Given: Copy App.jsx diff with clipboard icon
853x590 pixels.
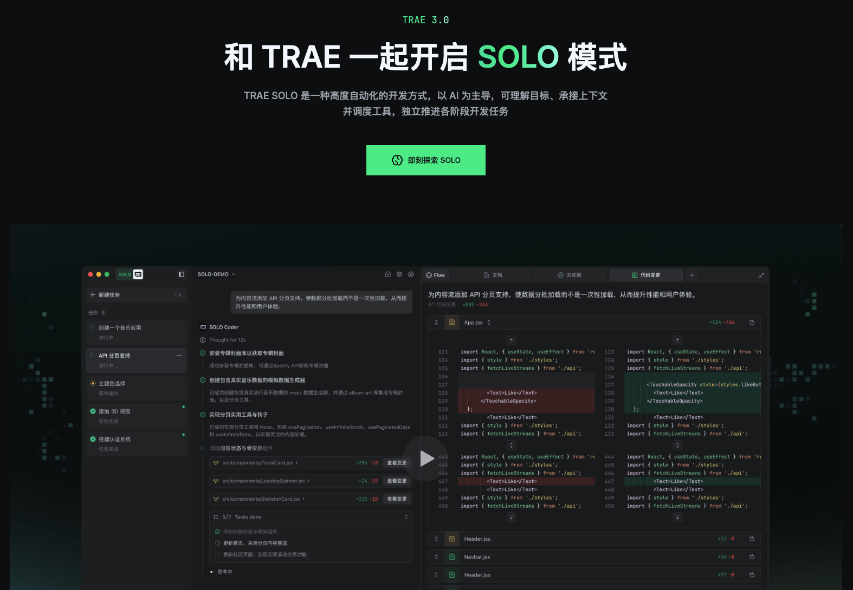Looking at the screenshot, I should [x=752, y=322].
